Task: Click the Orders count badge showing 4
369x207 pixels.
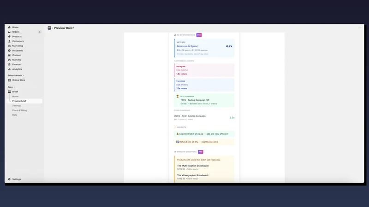Action: 40,32
